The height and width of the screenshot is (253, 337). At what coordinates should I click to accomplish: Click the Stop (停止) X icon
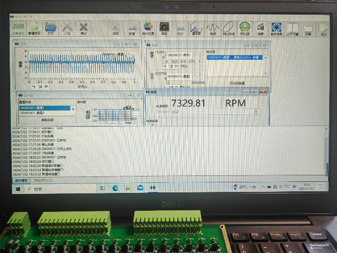(83, 28)
